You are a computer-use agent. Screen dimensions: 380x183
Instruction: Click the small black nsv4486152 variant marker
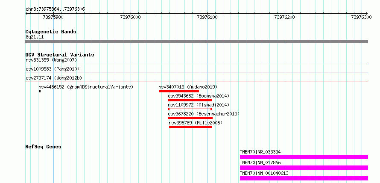coord(40,91)
